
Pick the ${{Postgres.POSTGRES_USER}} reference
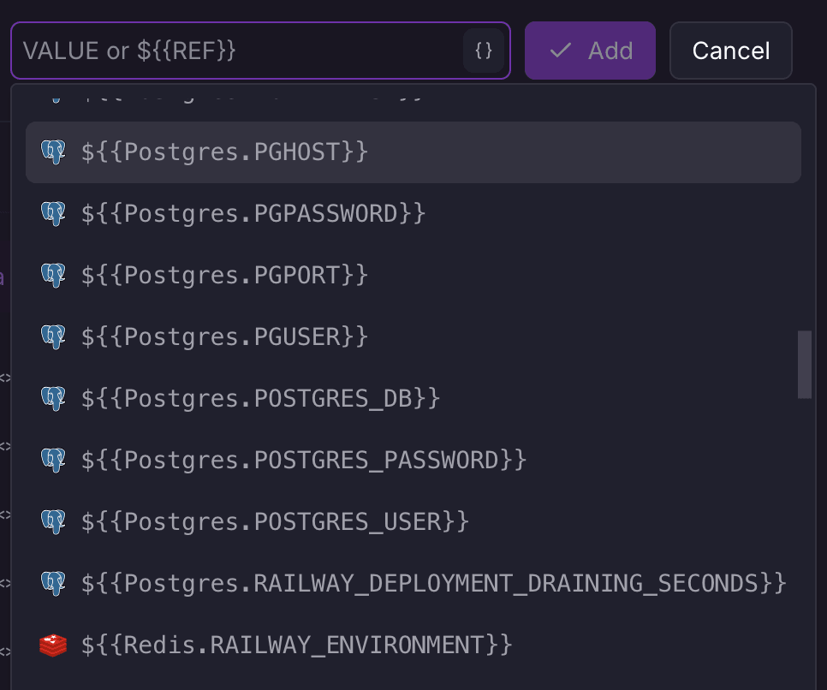click(x=275, y=522)
